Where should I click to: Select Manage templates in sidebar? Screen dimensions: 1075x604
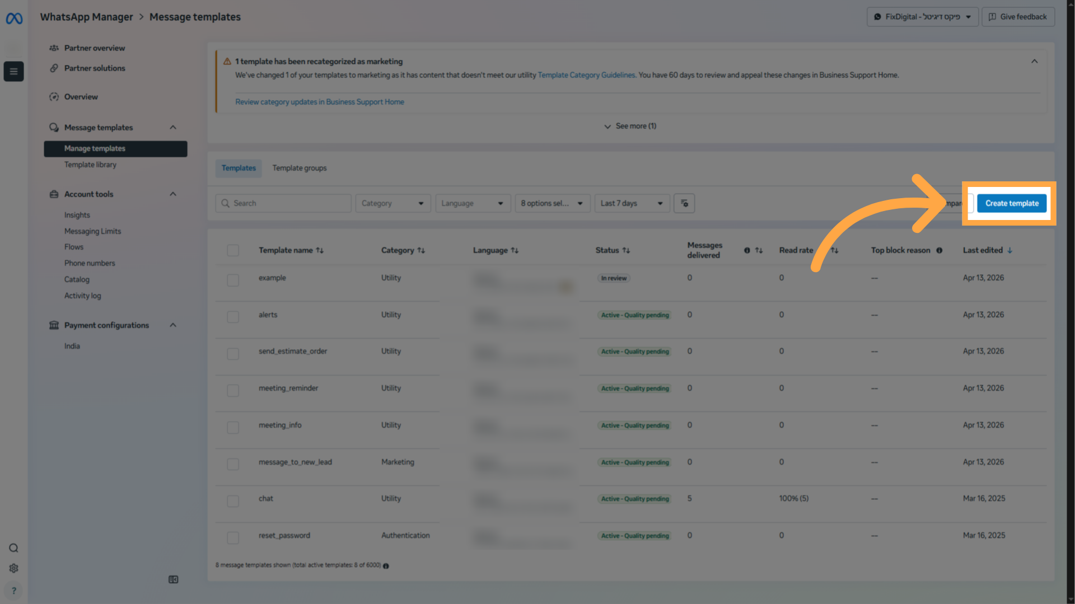pos(116,148)
